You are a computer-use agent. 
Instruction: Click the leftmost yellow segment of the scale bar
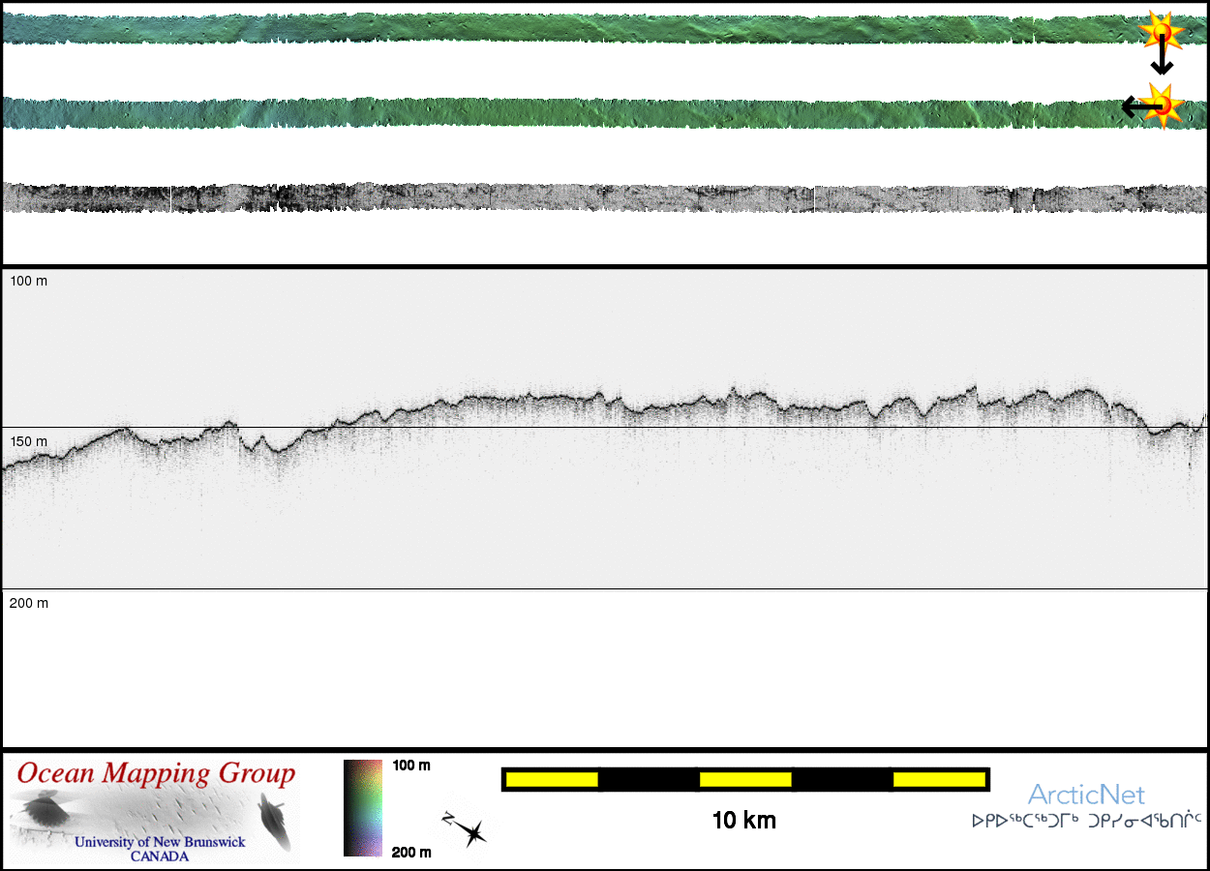point(552,779)
